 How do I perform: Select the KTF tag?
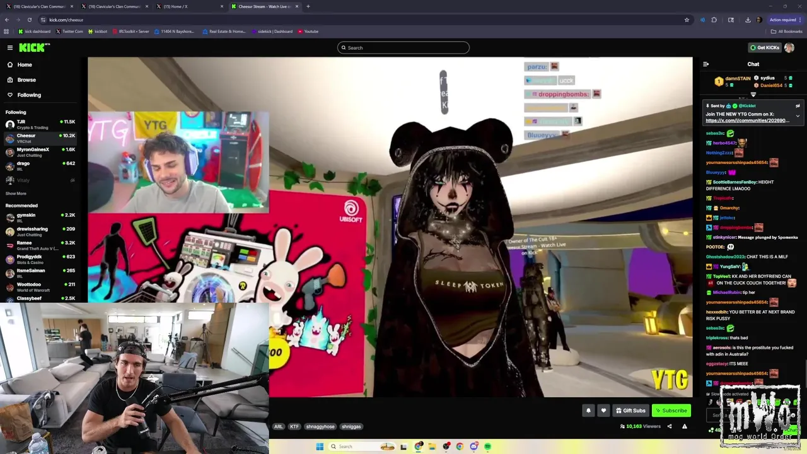(x=294, y=426)
